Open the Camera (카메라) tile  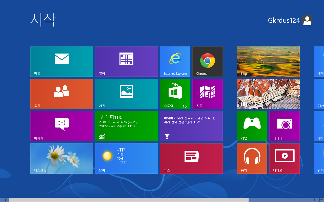pyautogui.click(x=285, y=126)
